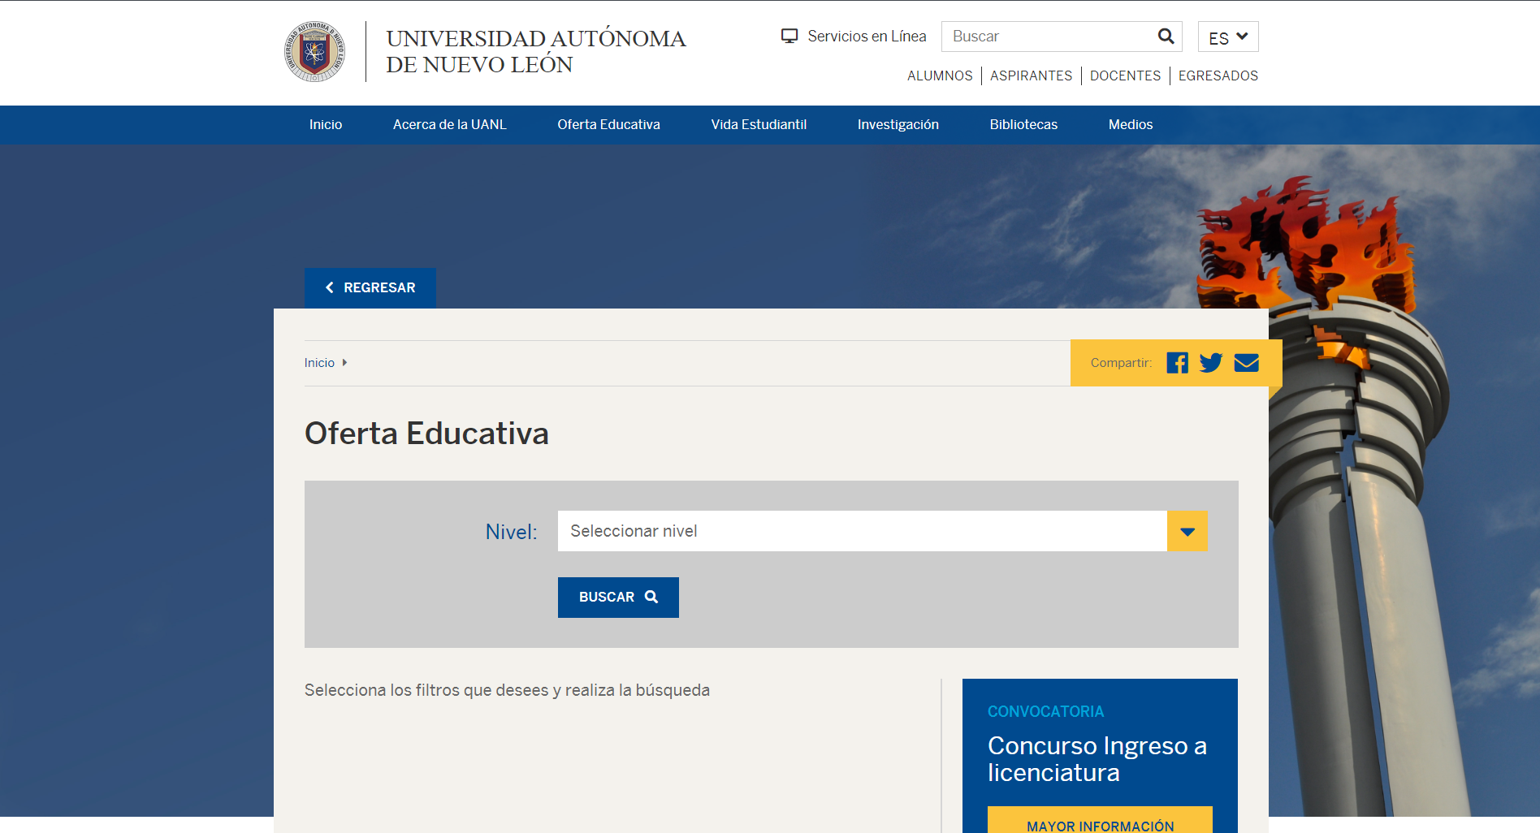Open Acerca de la UANL menu
Screen dimensions: 1540x833
pos(450,125)
